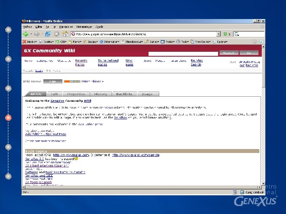This screenshot has width=286, height=214.
Task: Open the Wiki Editing - Tips and Faqs link
Action: (x=46, y=134)
